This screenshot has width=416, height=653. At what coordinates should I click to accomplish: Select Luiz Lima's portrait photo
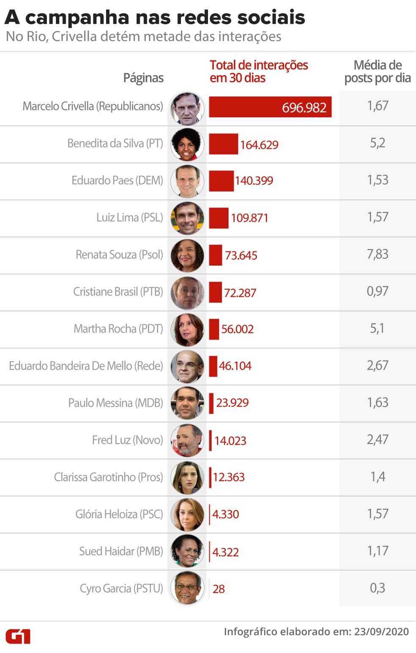187,219
